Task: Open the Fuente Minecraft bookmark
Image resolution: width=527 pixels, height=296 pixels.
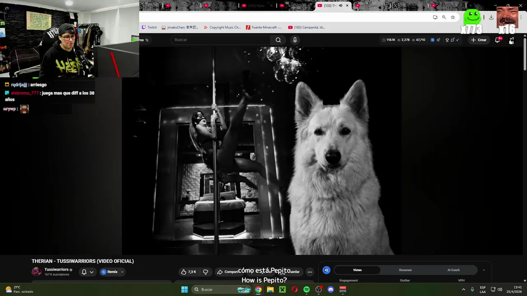Action: point(263,28)
